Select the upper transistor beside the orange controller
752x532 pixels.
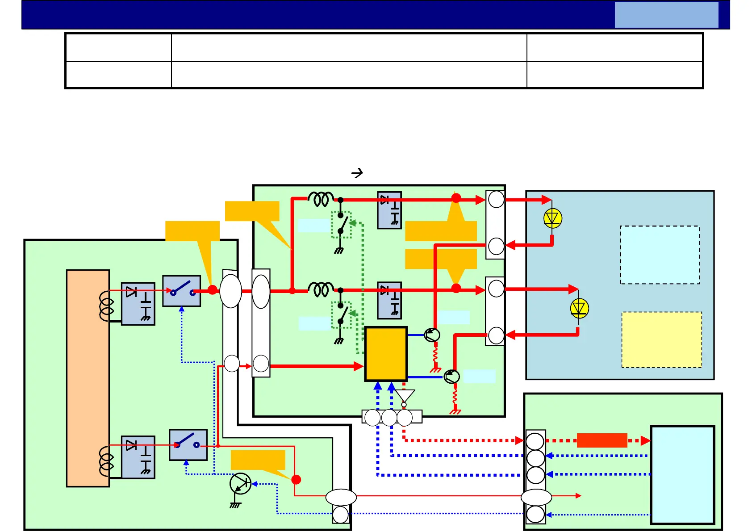click(x=432, y=335)
